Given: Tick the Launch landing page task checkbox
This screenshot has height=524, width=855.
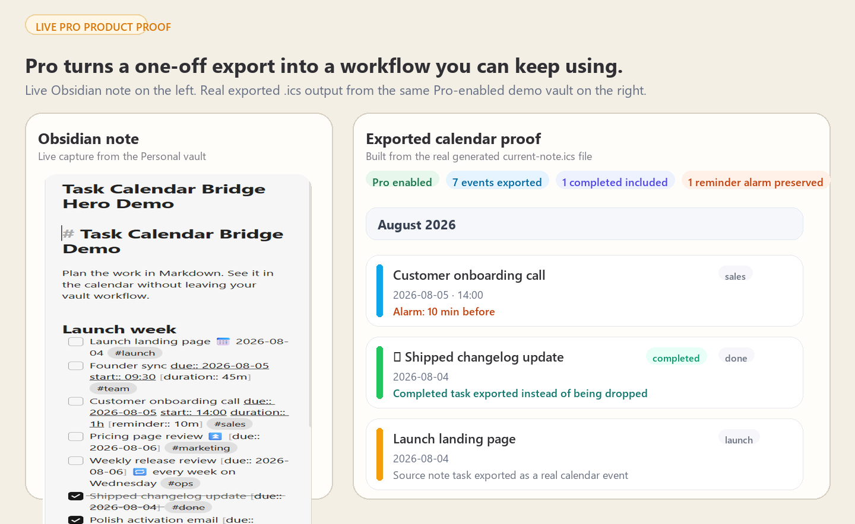Looking at the screenshot, I should 75,341.
